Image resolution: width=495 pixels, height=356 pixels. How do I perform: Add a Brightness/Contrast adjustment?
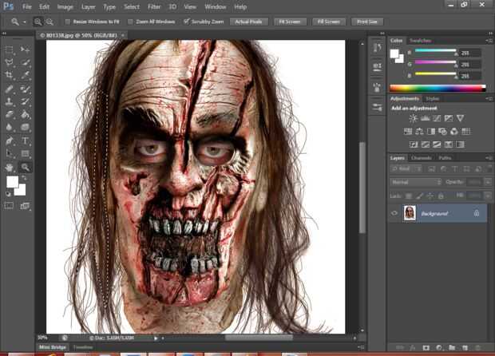pyautogui.click(x=412, y=119)
